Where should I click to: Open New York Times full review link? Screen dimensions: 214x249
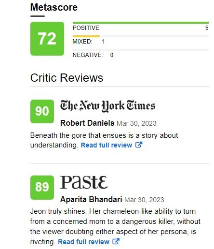tap(107, 145)
